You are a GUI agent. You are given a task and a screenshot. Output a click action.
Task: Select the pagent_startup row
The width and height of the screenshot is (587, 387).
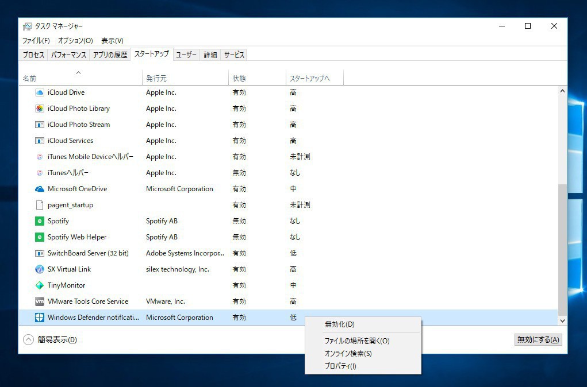(x=70, y=205)
